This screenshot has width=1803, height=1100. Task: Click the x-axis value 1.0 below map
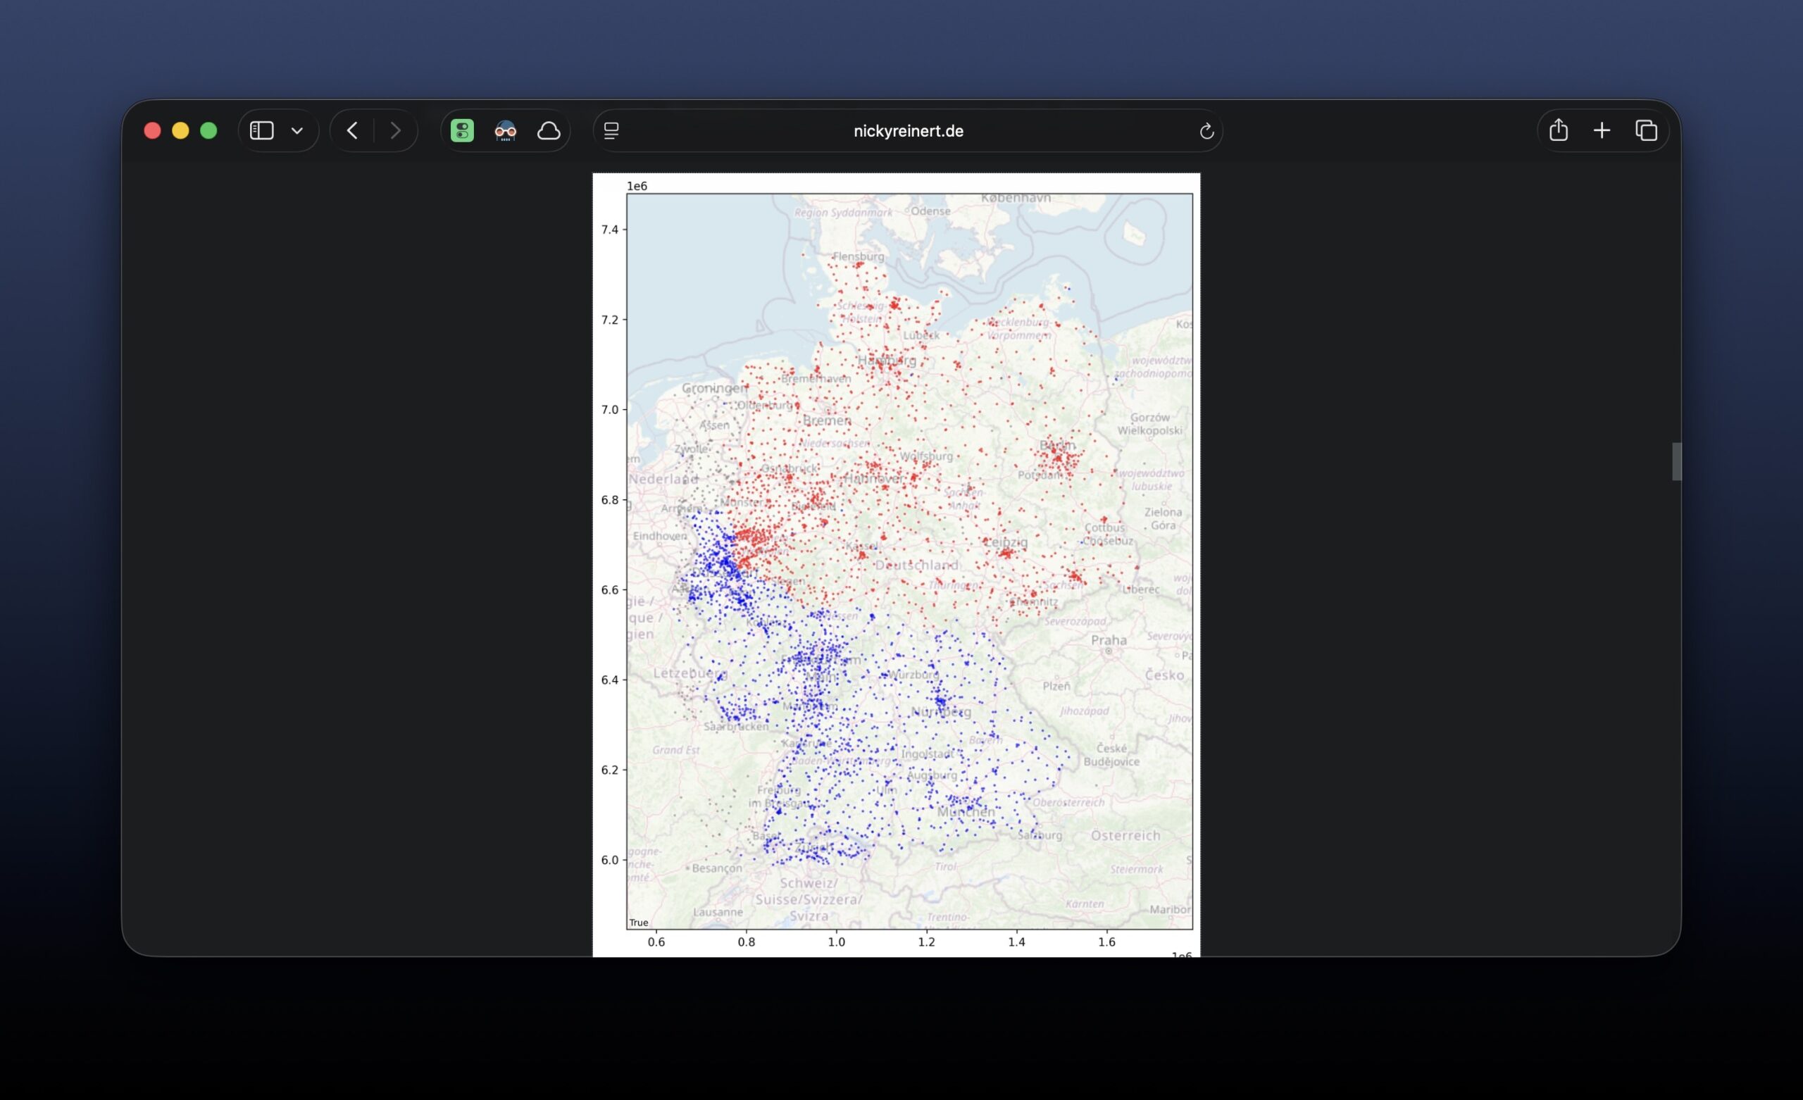(837, 943)
